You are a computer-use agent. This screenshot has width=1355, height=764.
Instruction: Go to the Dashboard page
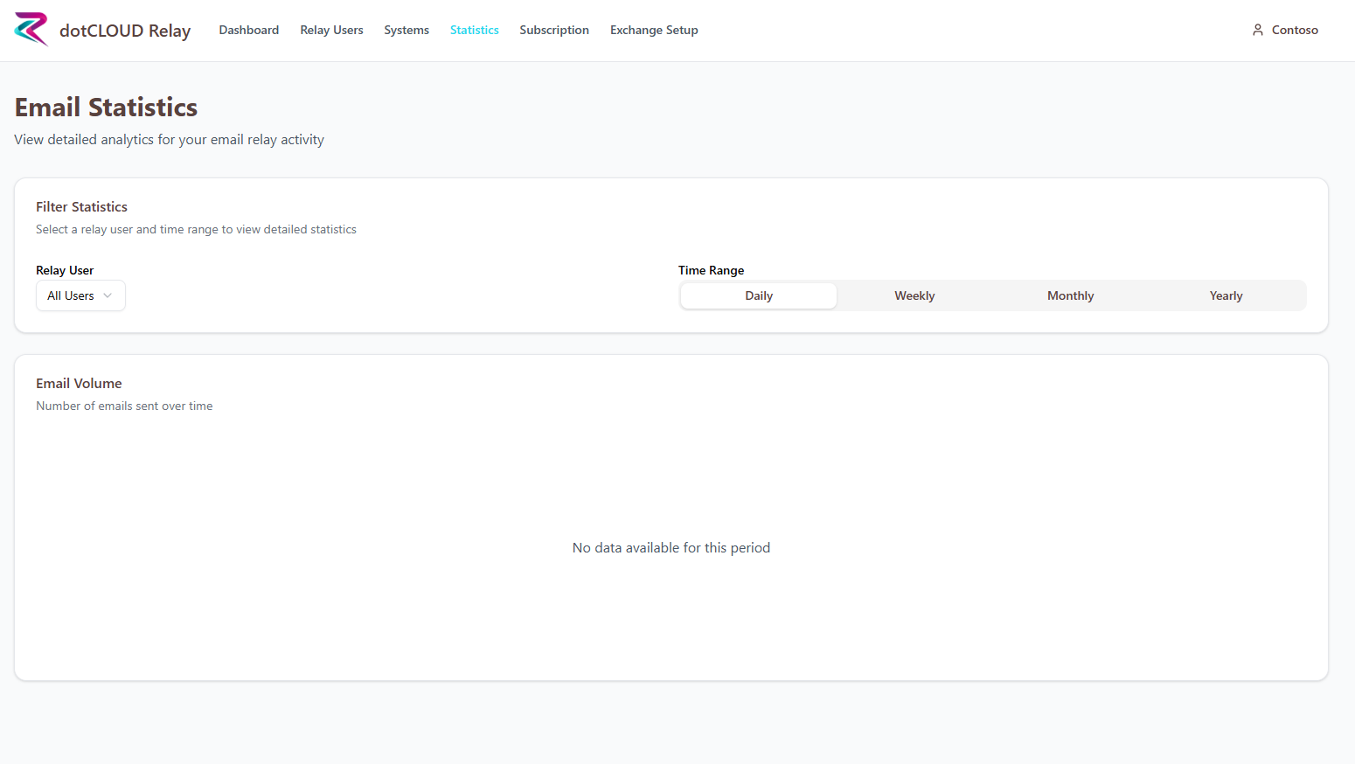click(x=248, y=30)
